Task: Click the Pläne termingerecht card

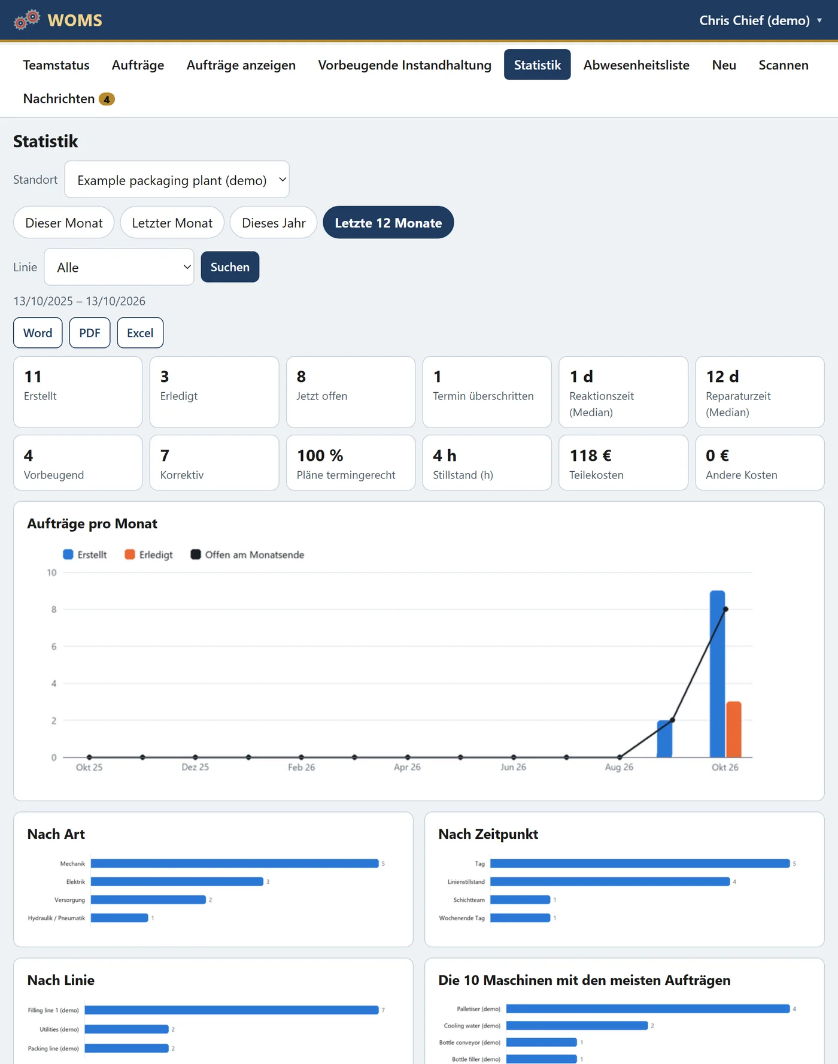Action: coord(351,463)
